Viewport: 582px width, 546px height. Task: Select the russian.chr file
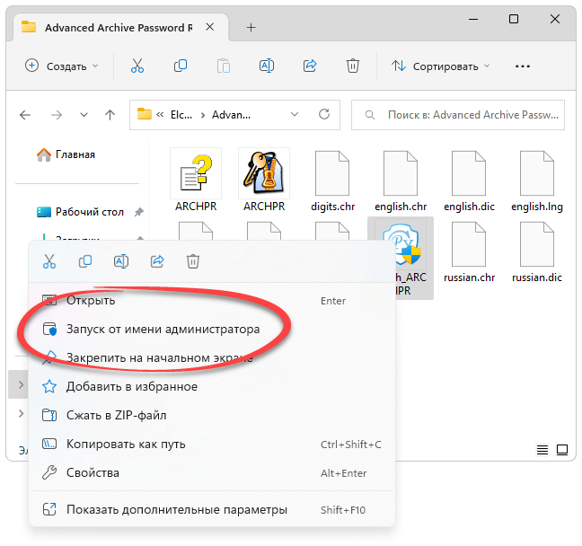tap(469, 252)
